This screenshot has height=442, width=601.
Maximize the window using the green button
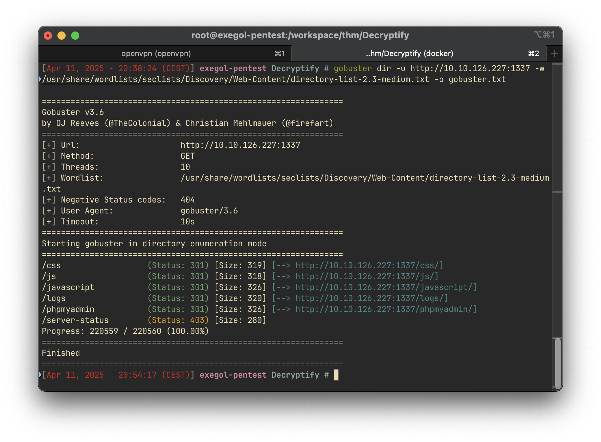tap(75, 36)
